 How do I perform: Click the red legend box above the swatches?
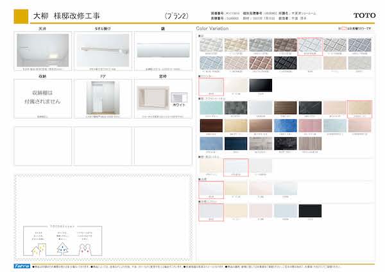346,29
